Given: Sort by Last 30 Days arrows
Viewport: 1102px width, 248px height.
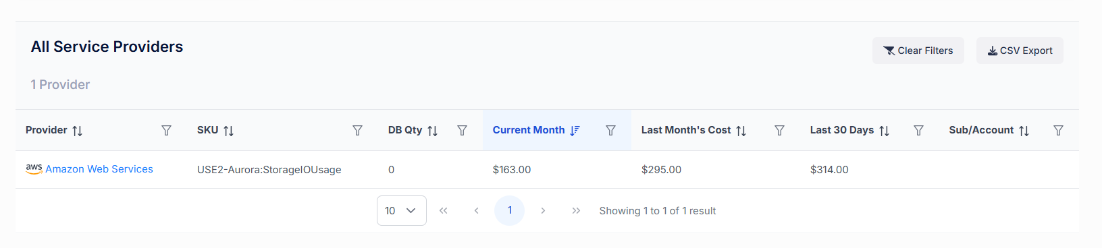Looking at the screenshot, I should coord(885,131).
